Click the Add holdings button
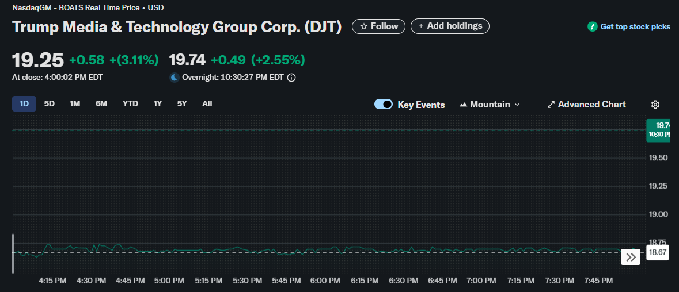The image size is (679, 292). point(450,26)
